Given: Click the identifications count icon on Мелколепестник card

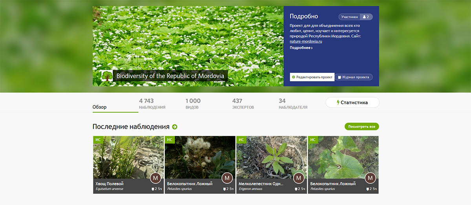Looking at the screenshot, I should tap(296, 189).
